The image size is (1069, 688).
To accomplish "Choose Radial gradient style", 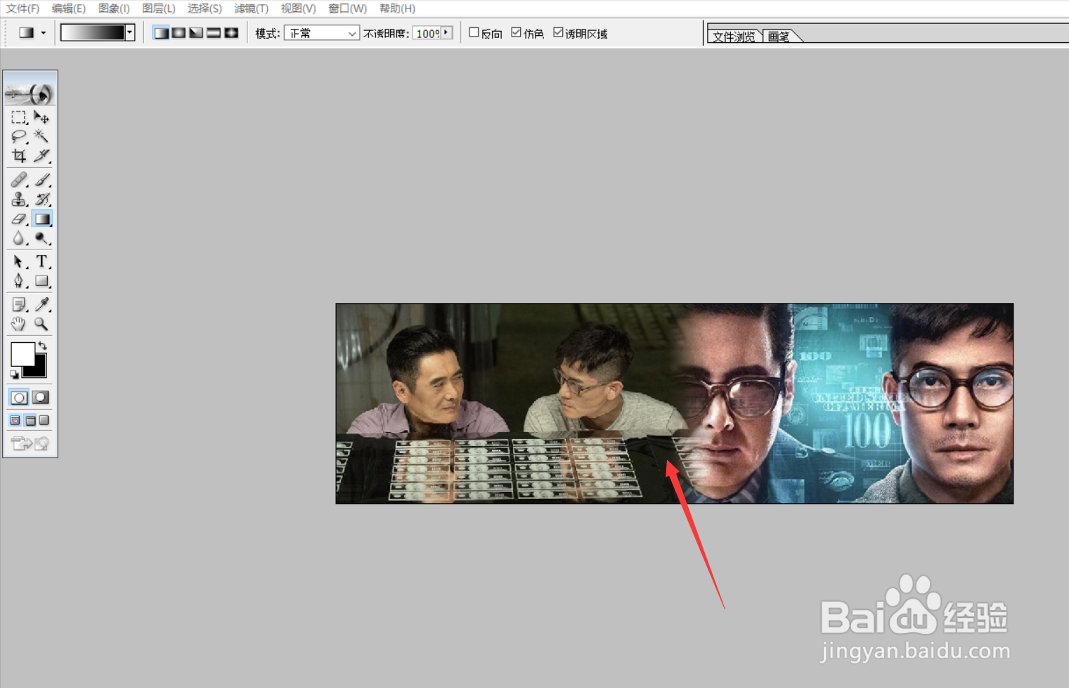I will [179, 33].
